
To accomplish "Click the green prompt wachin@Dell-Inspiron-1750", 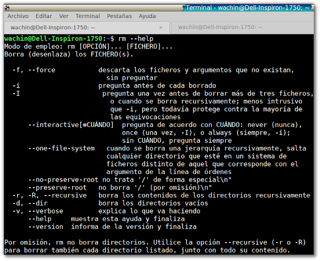I will tap(53, 38).
